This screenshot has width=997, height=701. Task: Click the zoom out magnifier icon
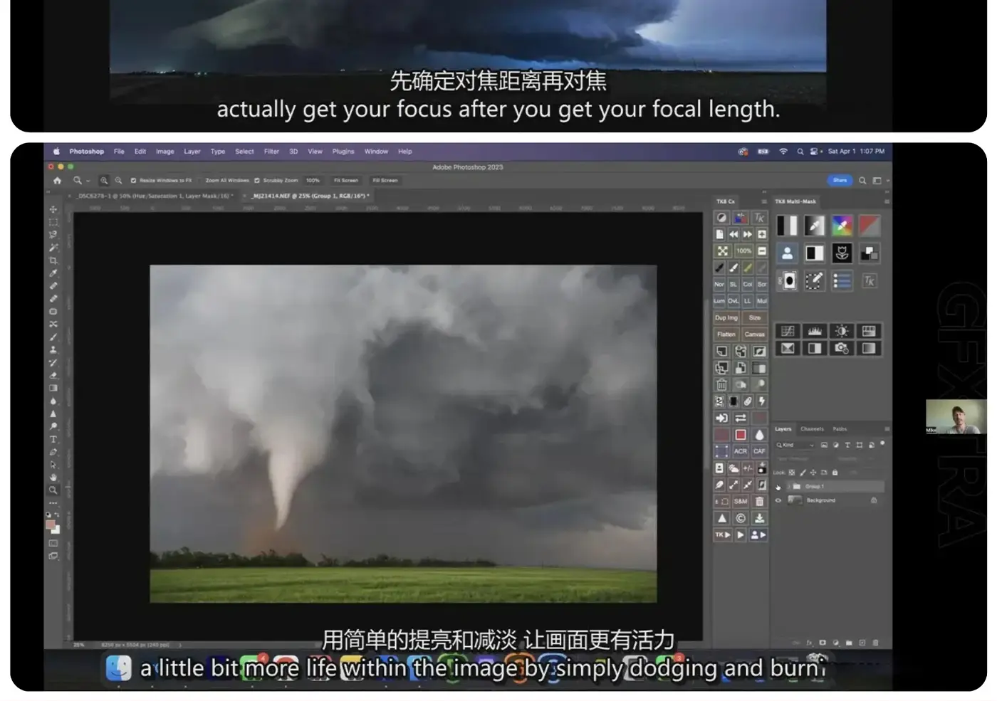click(118, 181)
